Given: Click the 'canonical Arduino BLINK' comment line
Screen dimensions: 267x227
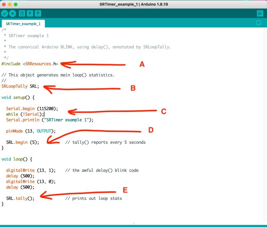Looking at the screenshot, I should 87,47.
